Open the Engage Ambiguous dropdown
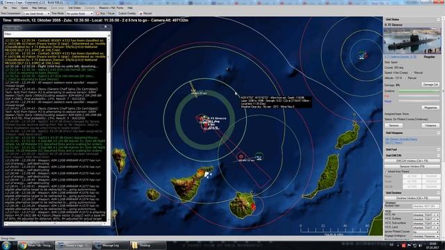Image resolution: width=445 pixels, height=250 pixels. [426, 236]
